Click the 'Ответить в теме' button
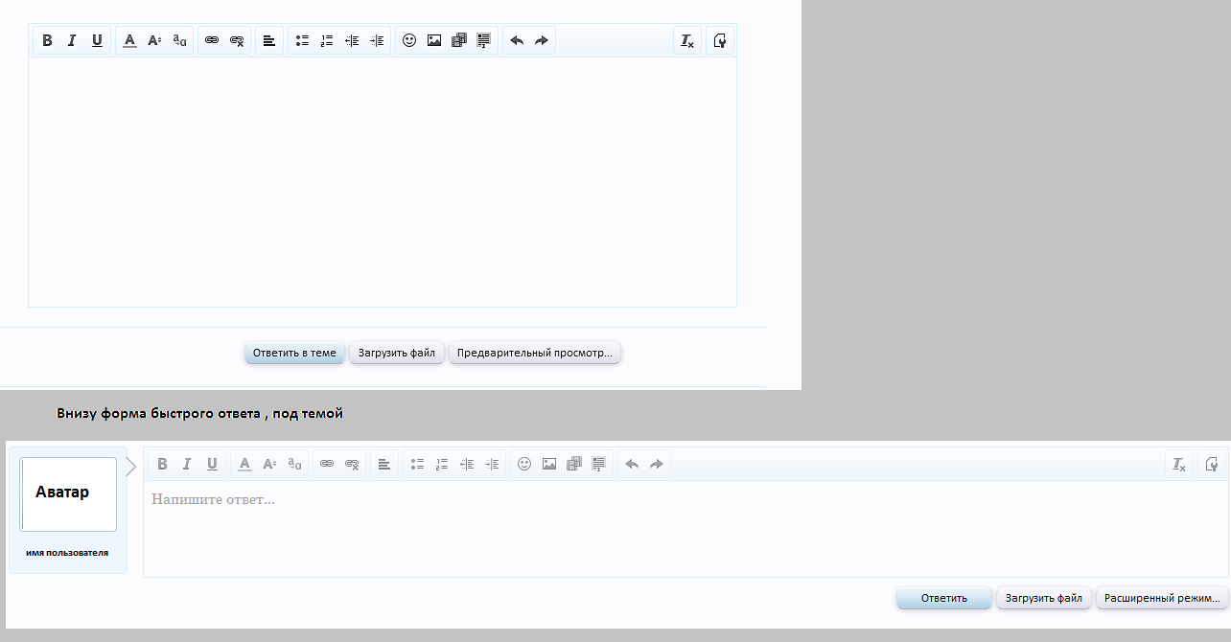This screenshot has width=1231, height=642. (x=294, y=353)
